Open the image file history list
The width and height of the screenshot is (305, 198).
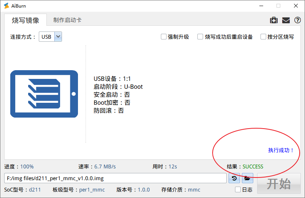point(234,178)
